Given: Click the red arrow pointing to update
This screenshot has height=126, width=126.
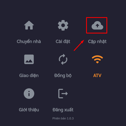Looking at the screenshot, I should [x=79, y=45].
